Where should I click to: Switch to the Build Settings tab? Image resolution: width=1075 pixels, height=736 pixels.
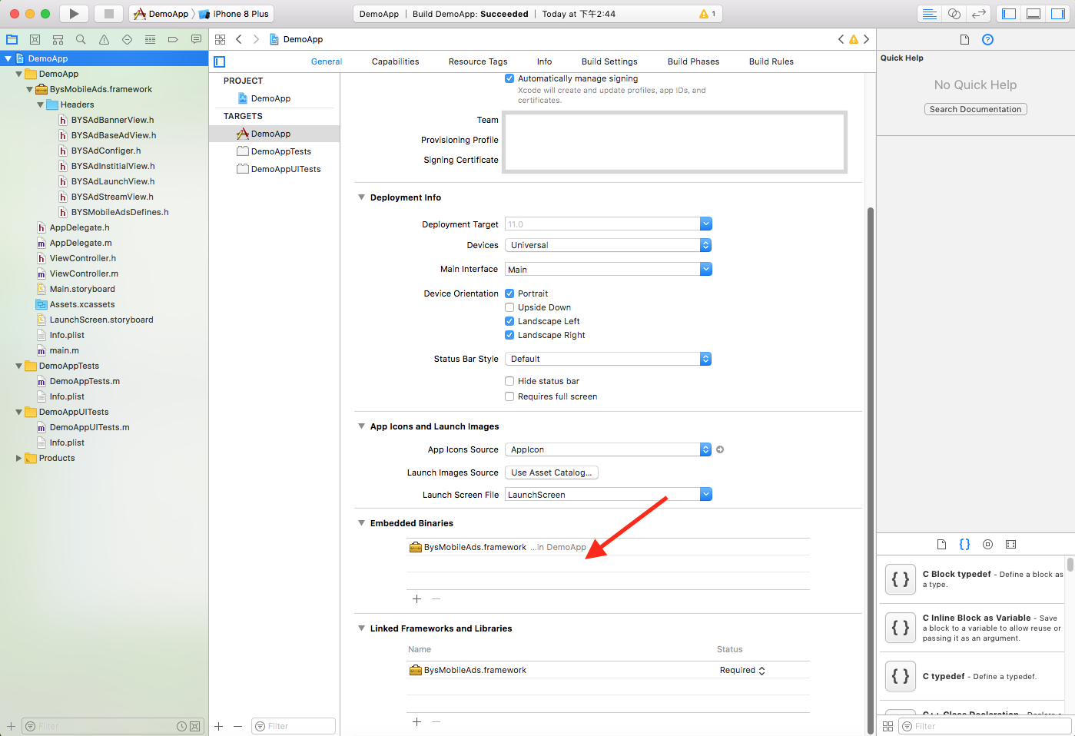pos(609,61)
